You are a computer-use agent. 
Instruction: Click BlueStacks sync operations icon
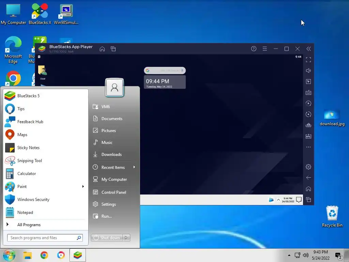point(308,114)
